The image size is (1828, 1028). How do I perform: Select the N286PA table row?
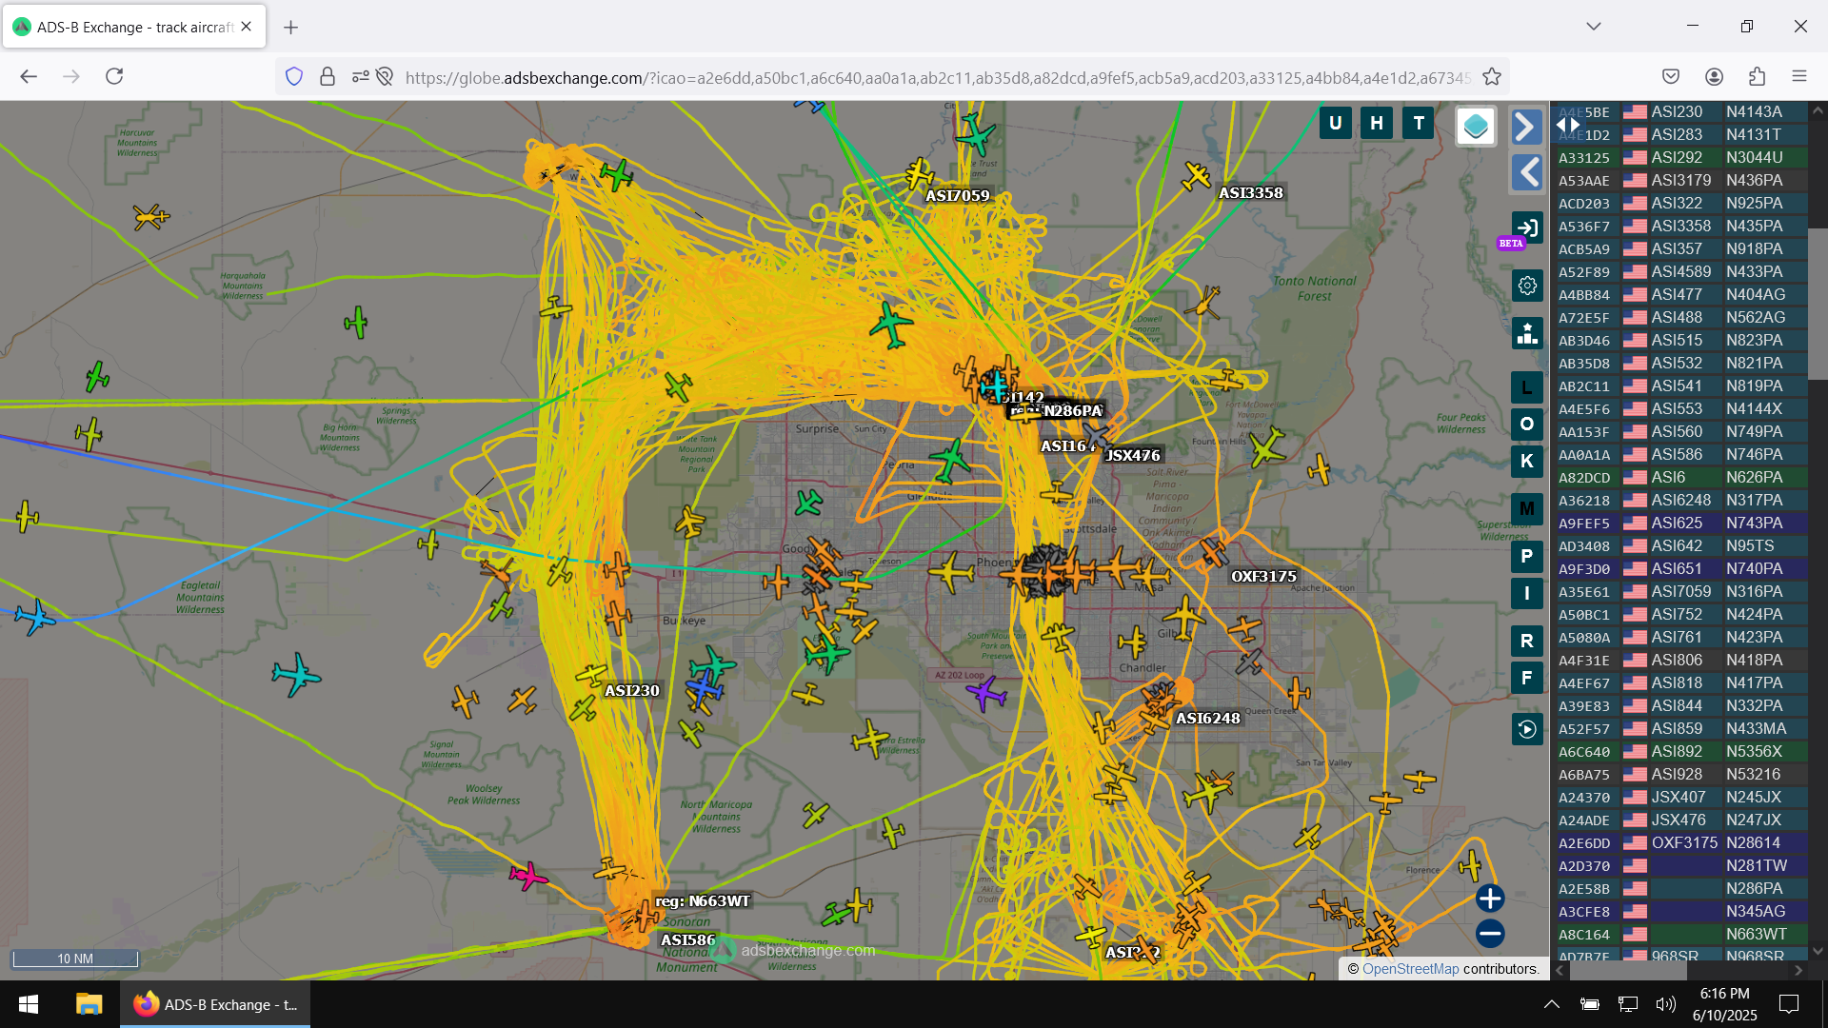point(1681,889)
